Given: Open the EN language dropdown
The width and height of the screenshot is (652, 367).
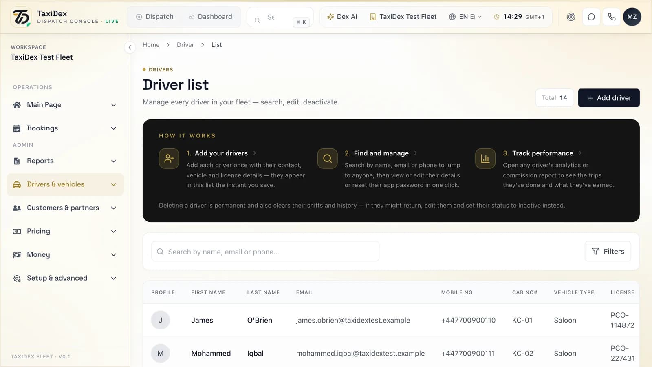Looking at the screenshot, I should (x=465, y=17).
